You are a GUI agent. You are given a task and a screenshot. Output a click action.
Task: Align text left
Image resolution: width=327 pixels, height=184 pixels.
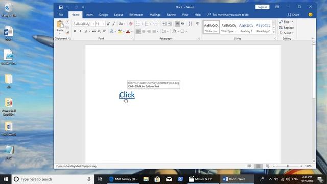pyautogui.click(x=138, y=31)
